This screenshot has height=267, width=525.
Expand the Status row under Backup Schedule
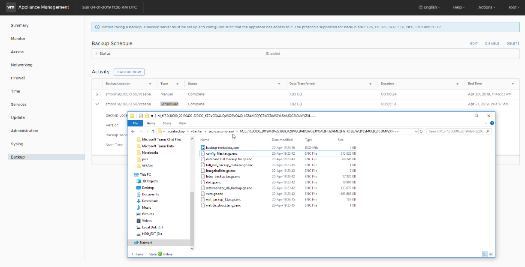[x=97, y=54]
